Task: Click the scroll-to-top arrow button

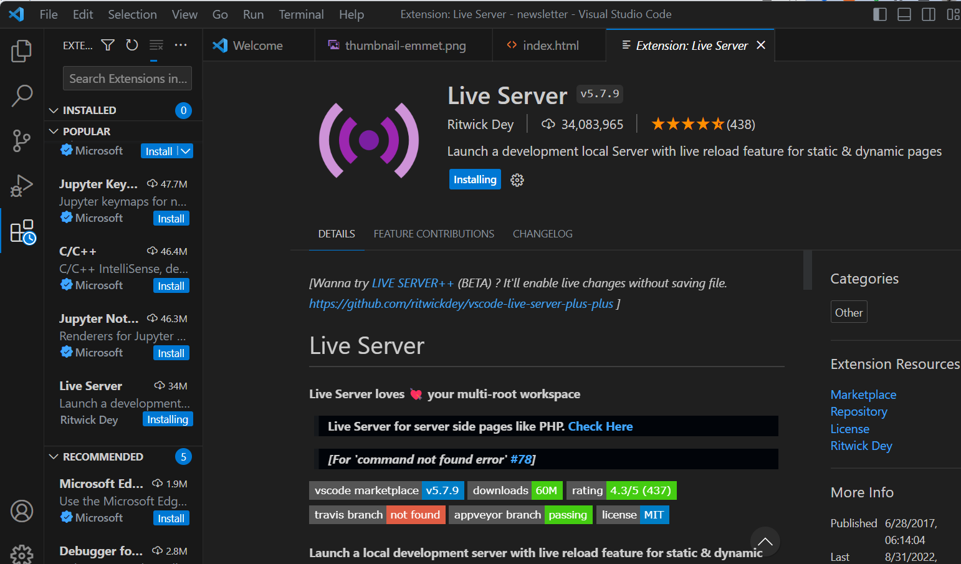Action: tap(765, 542)
